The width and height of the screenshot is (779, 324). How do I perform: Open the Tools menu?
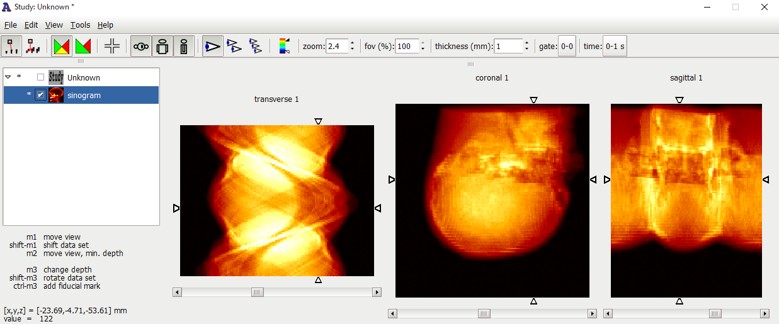(x=80, y=25)
